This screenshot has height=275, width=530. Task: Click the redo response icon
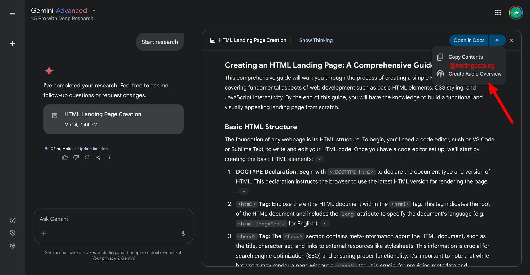[87, 157]
